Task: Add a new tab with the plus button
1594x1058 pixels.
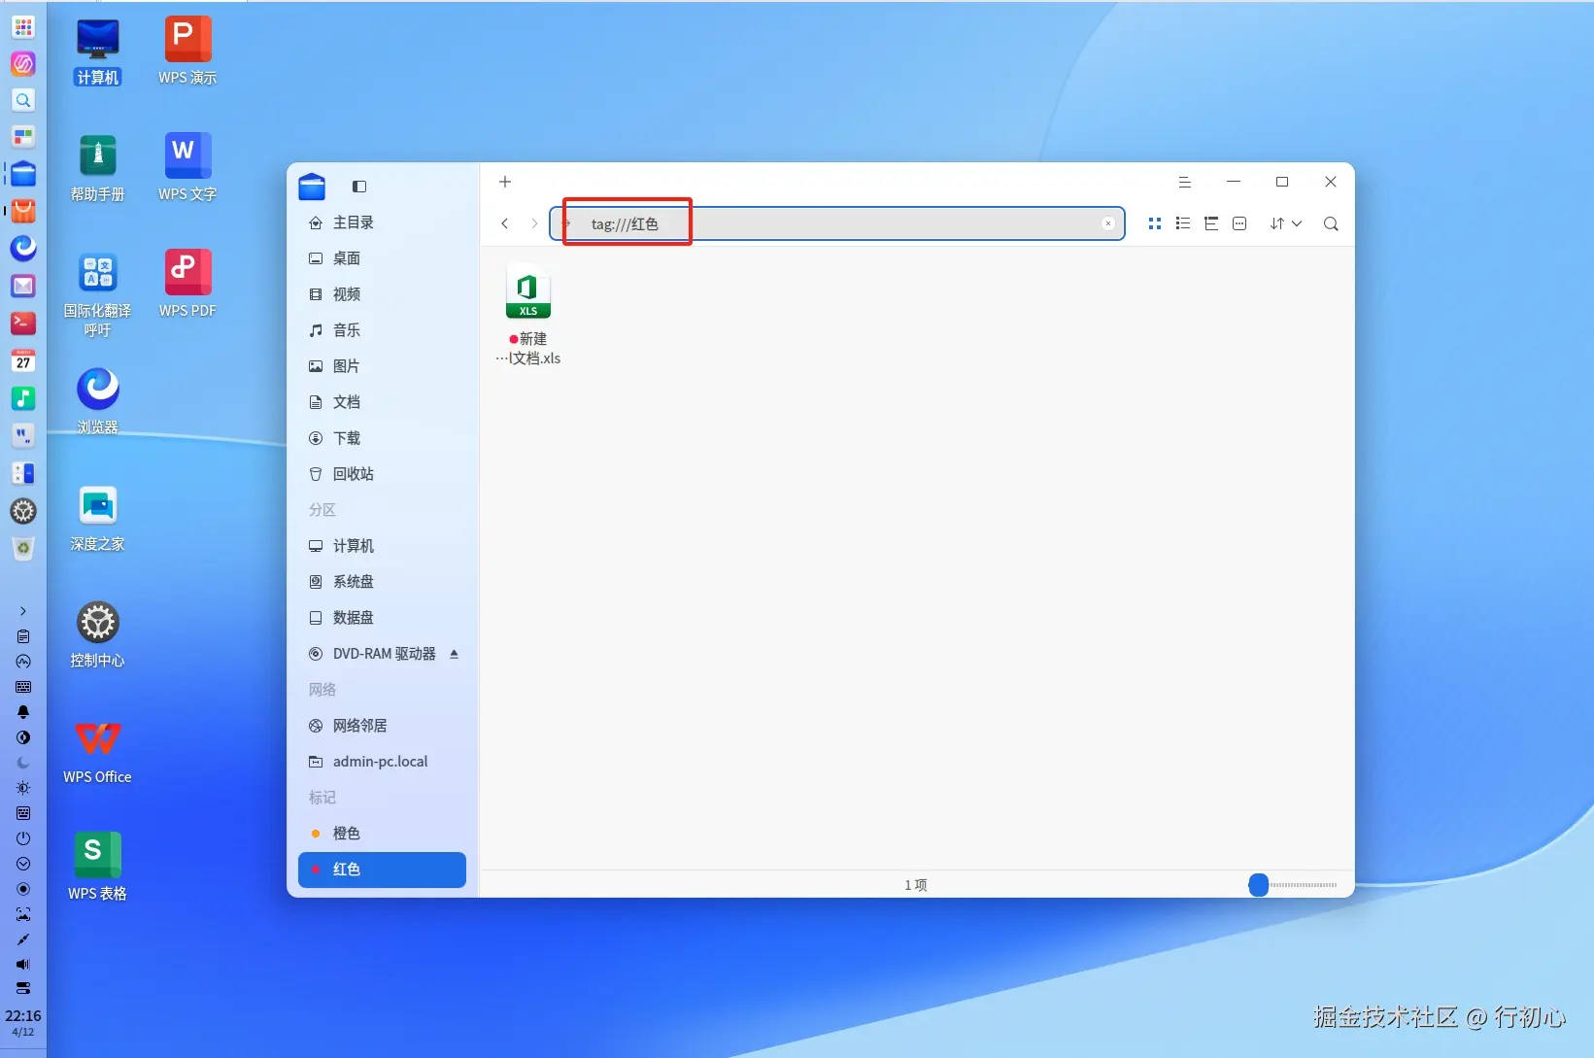Action: (505, 182)
